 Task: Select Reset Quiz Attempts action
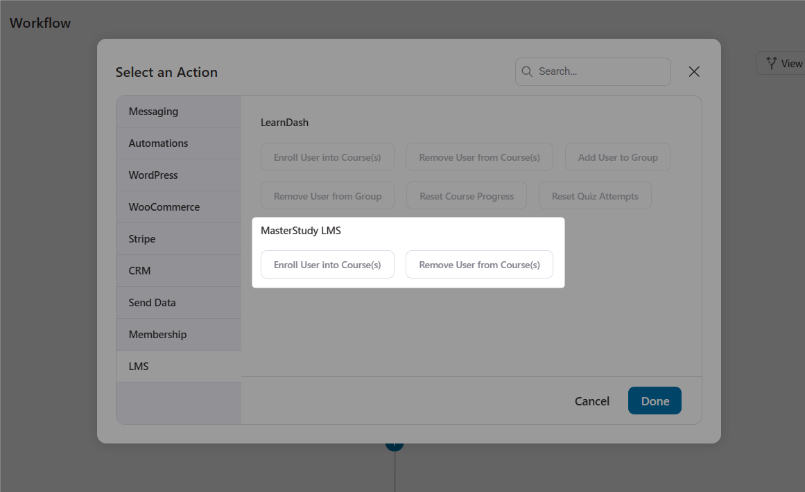[595, 195]
